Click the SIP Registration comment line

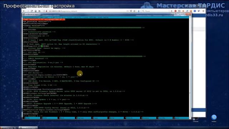coord(43,62)
